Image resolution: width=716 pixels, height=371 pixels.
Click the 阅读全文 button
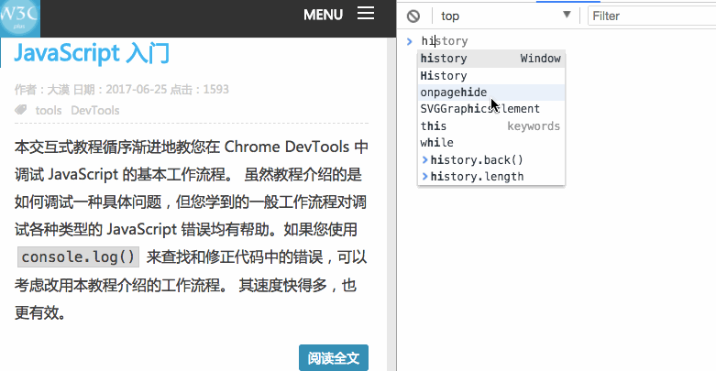click(x=334, y=358)
